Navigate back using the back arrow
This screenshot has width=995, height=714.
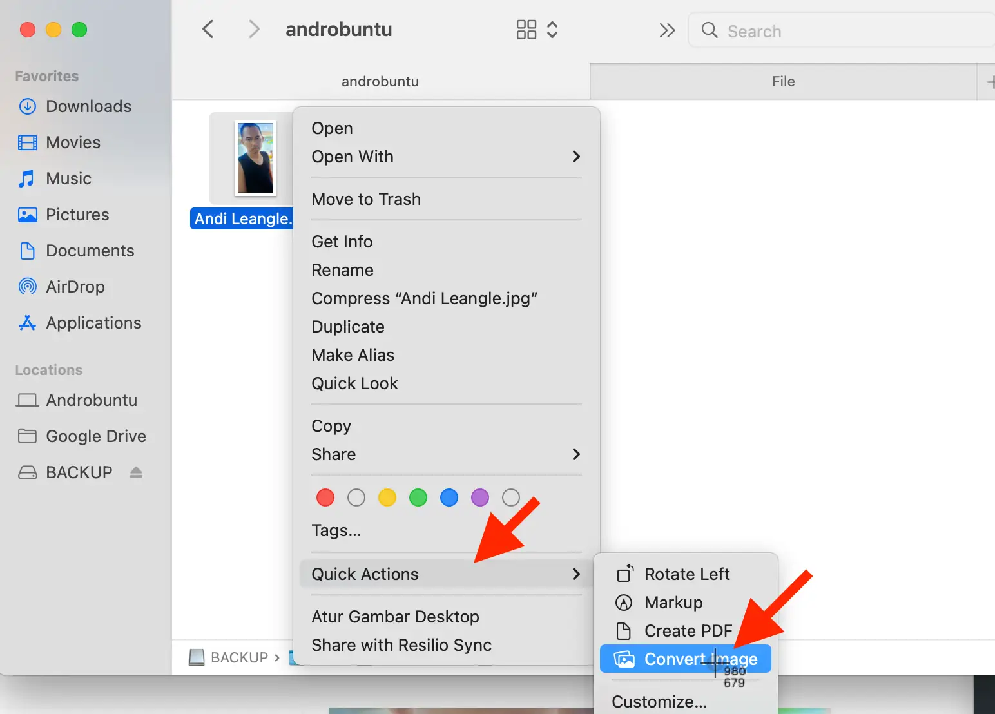208,29
